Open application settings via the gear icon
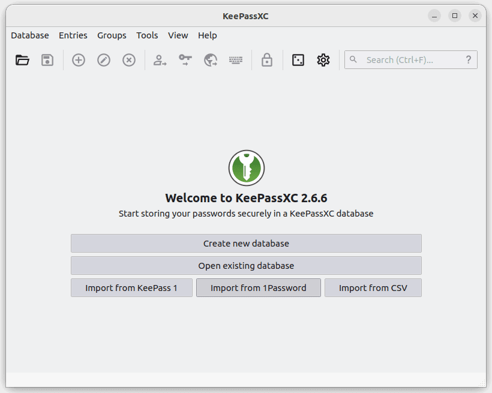 pyautogui.click(x=323, y=60)
